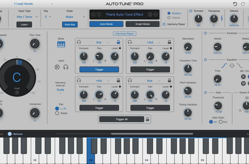Click the Input mute crossed-circle icon
Screen dimensions: 249x164
57,67
